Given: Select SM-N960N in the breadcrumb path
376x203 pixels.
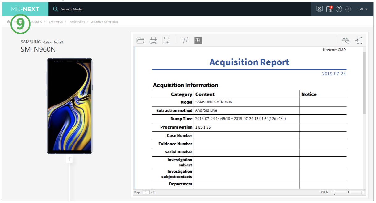Looking at the screenshot, I should tap(56, 22).
